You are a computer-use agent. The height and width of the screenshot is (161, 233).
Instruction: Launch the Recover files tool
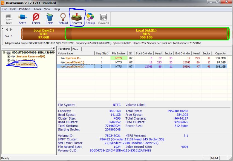pyautogui.click(x=77, y=19)
